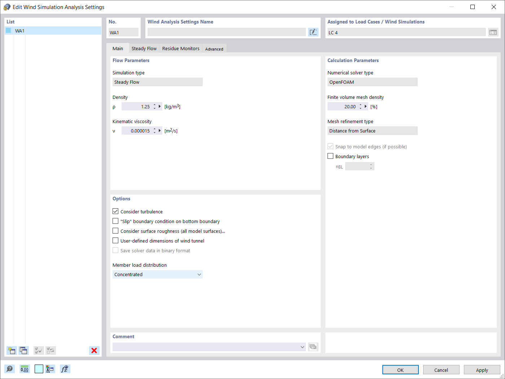505x379 pixels.
Task: Click the invert selection icon in list toolbar
Action: 51,350
